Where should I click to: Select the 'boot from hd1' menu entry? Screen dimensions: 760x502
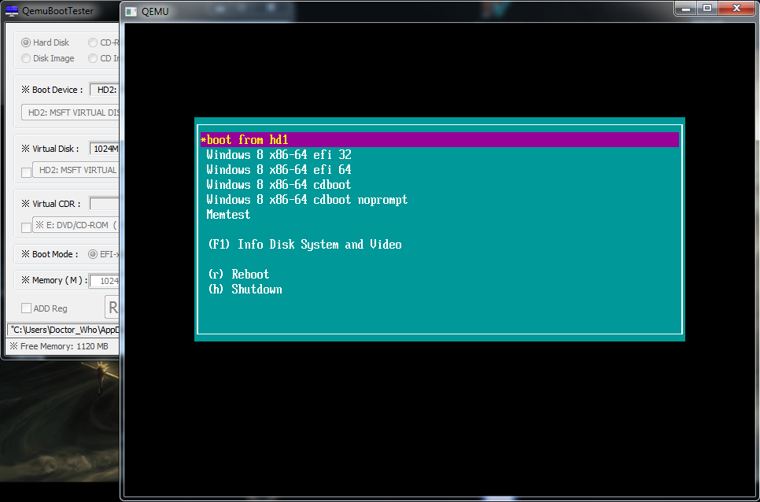pyautogui.click(x=440, y=140)
